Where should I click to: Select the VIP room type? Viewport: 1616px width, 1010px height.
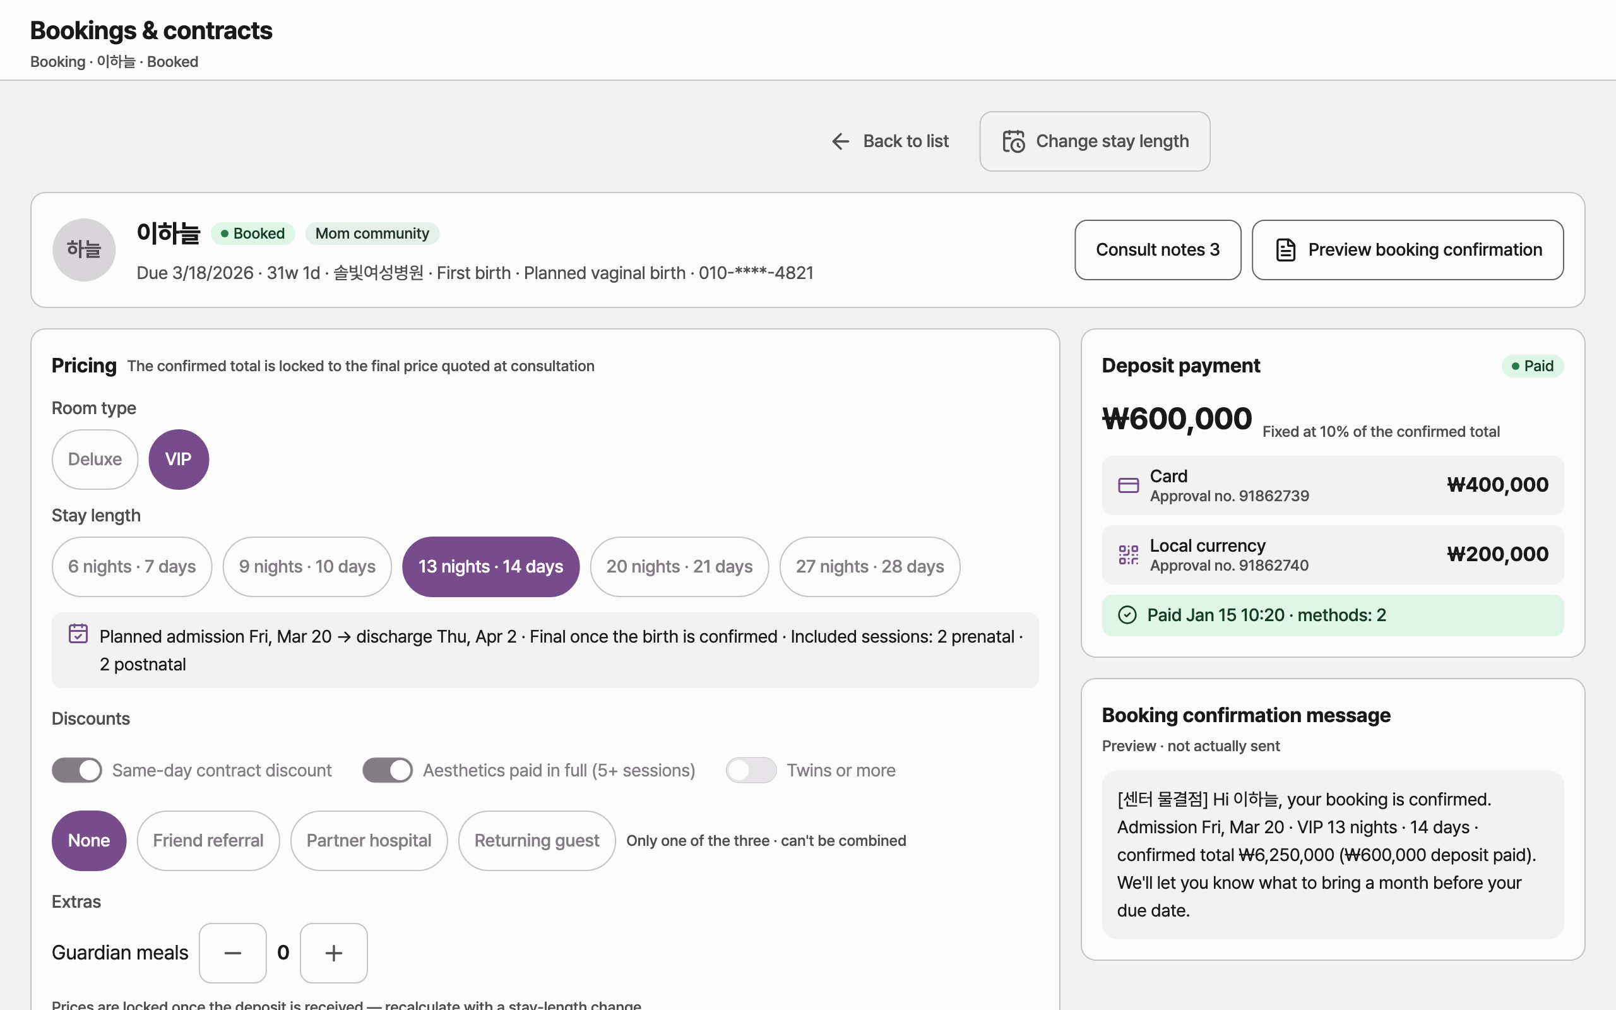click(x=178, y=460)
